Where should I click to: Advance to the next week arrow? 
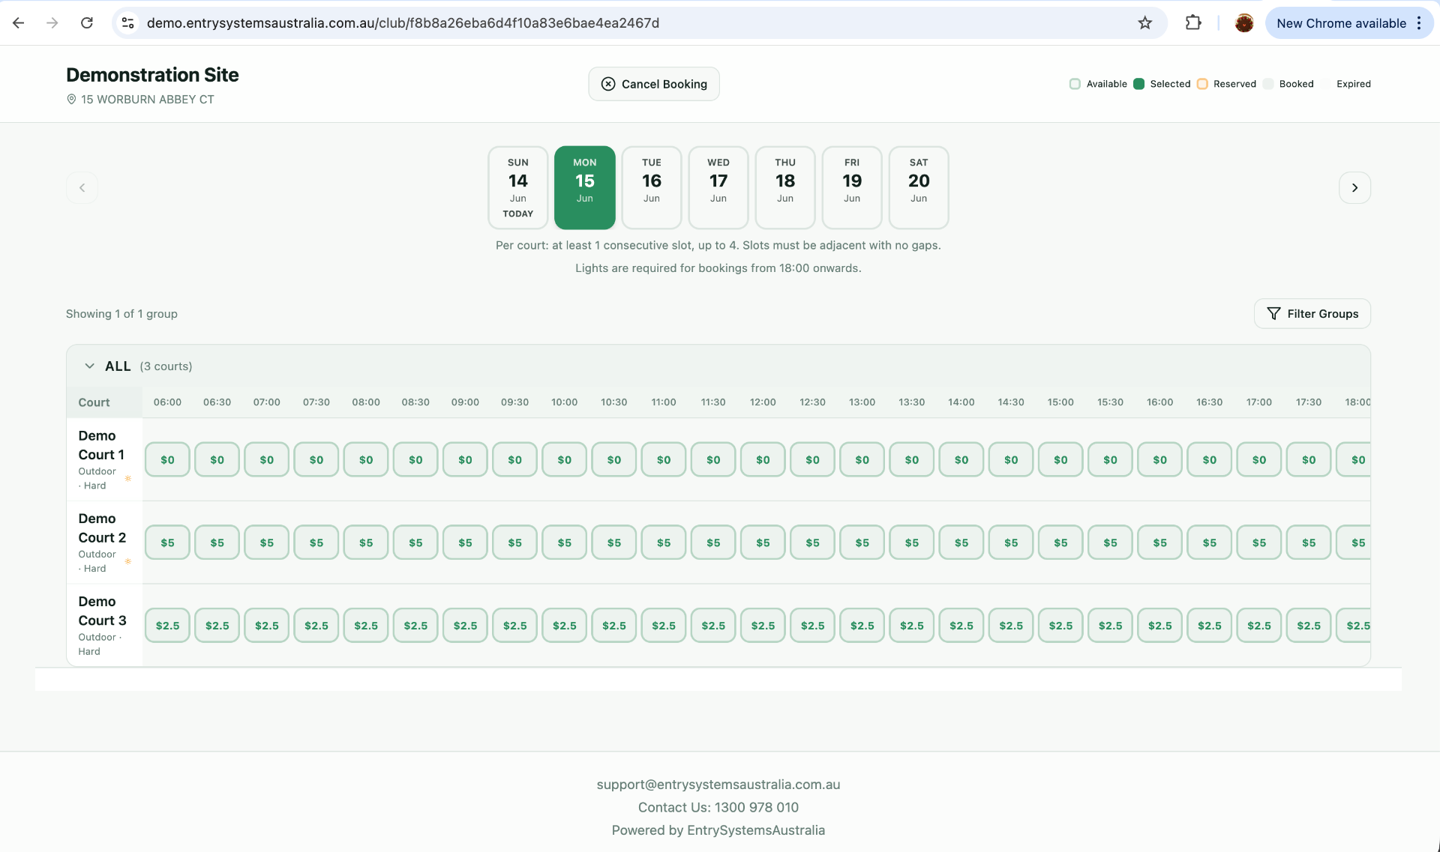tap(1354, 187)
